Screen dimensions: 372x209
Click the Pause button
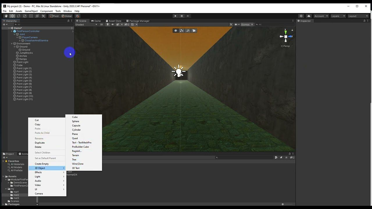pyautogui.click(x=182, y=16)
